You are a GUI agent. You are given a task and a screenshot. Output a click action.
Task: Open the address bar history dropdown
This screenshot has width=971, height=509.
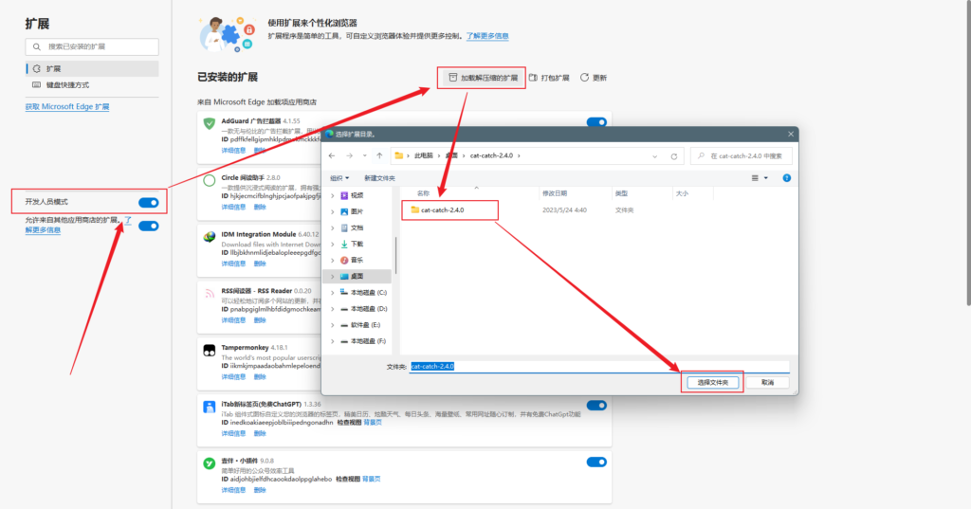pos(654,156)
